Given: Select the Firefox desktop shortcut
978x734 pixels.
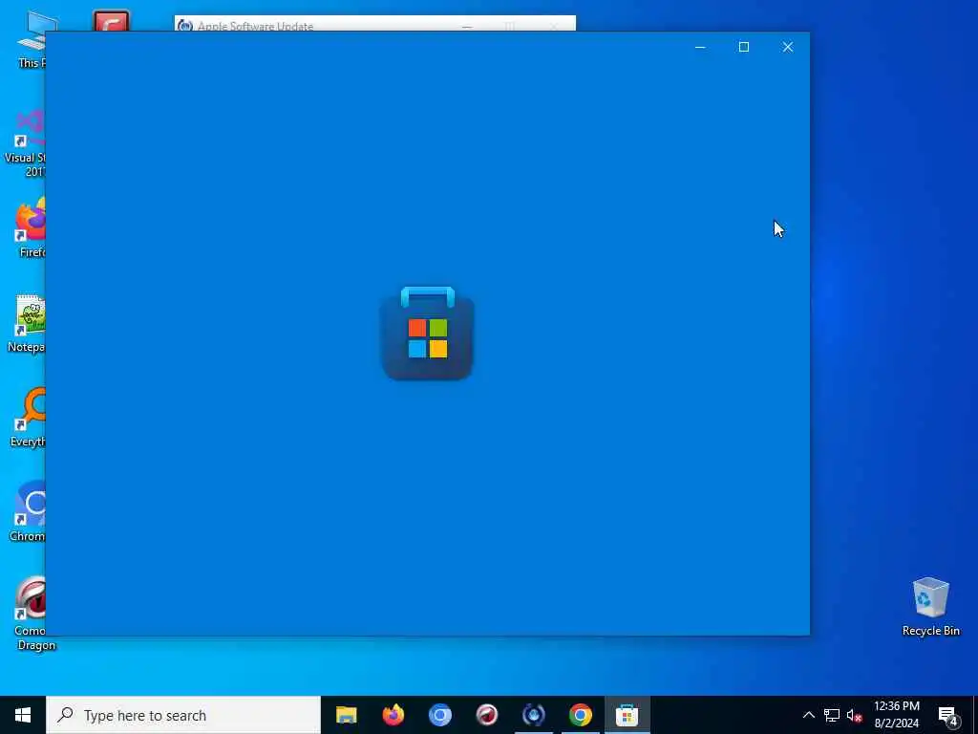Looking at the screenshot, I should pyautogui.click(x=30, y=227).
